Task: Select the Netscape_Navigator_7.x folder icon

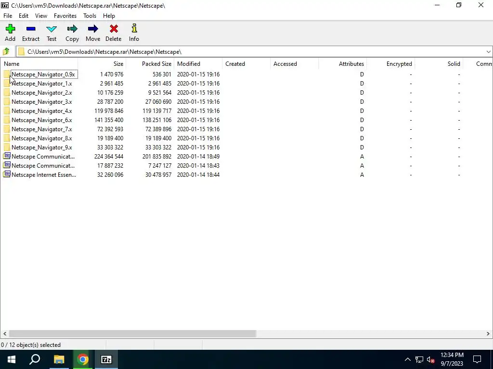Action: [7, 129]
